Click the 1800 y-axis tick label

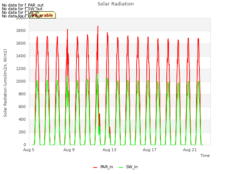click(21, 30)
